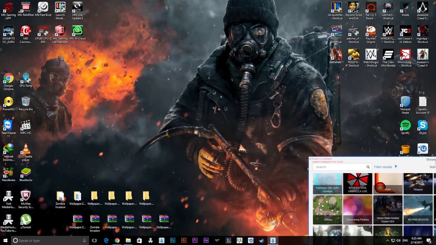The image size is (436, 245).
Task: Select RESIDENT EVIL UMBRELLA LIVE wallpaper
Action: click(x=358, y=184)
